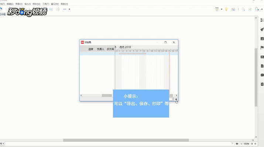Open the 插入(I) menu
Image resolution: width=264 pixels, height=147 pixels.
[27, 4]
